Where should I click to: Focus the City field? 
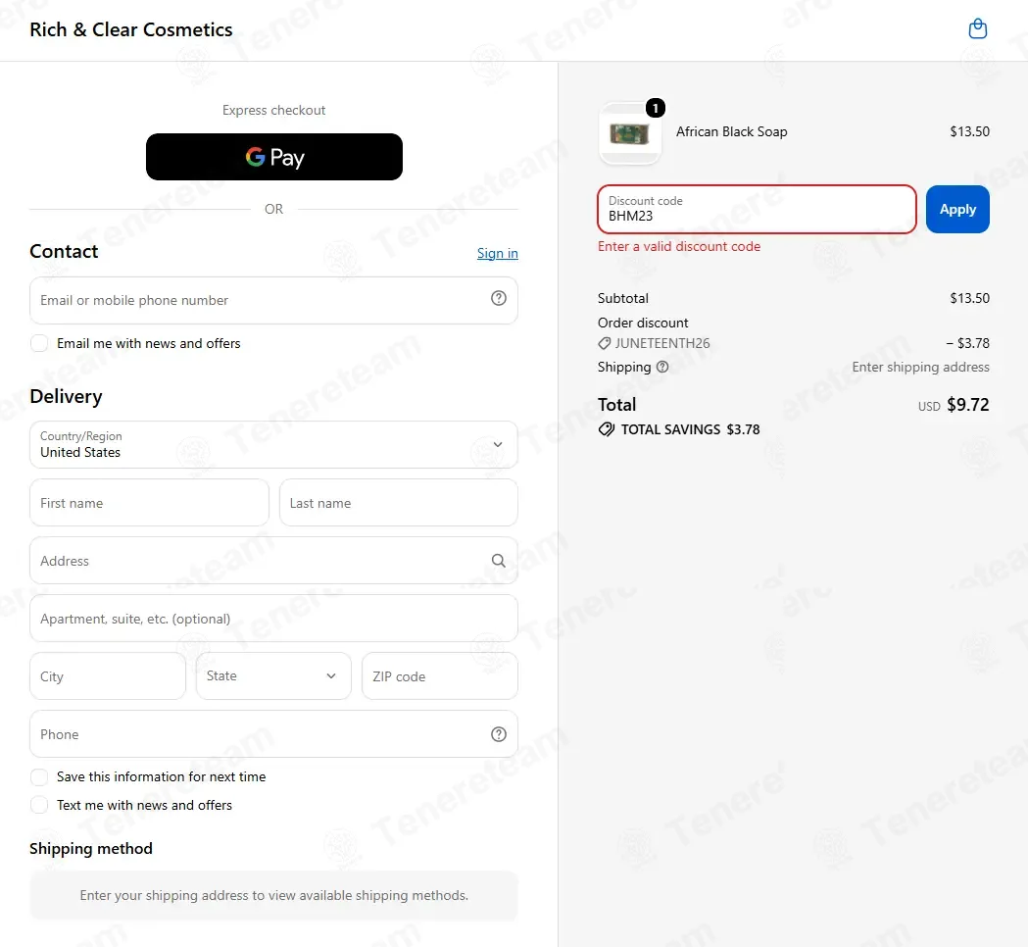coord(108,676)
